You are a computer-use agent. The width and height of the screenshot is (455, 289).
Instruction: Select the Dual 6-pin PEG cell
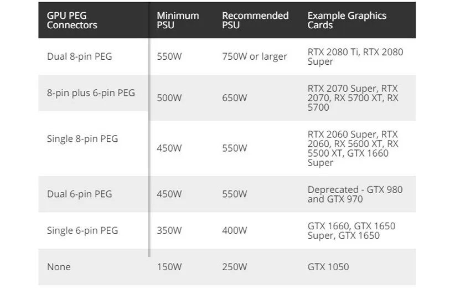click(x=79, y=194)
